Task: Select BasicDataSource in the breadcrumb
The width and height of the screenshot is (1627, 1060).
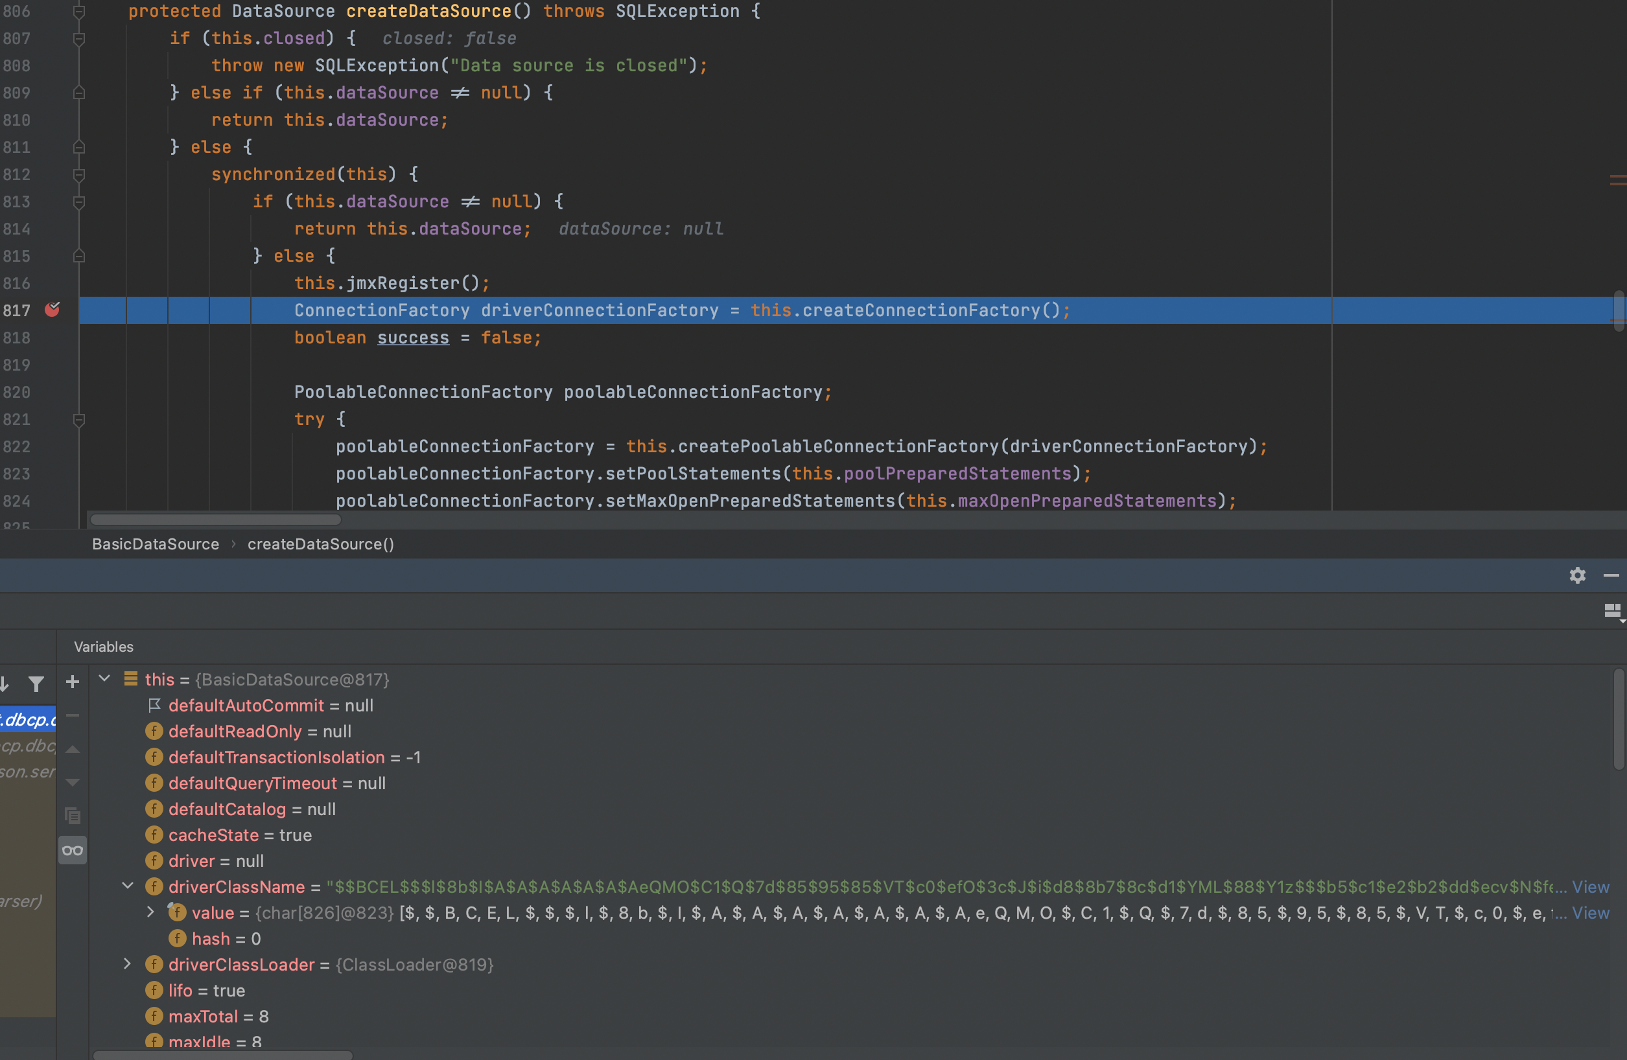Action: coord(156,544)
